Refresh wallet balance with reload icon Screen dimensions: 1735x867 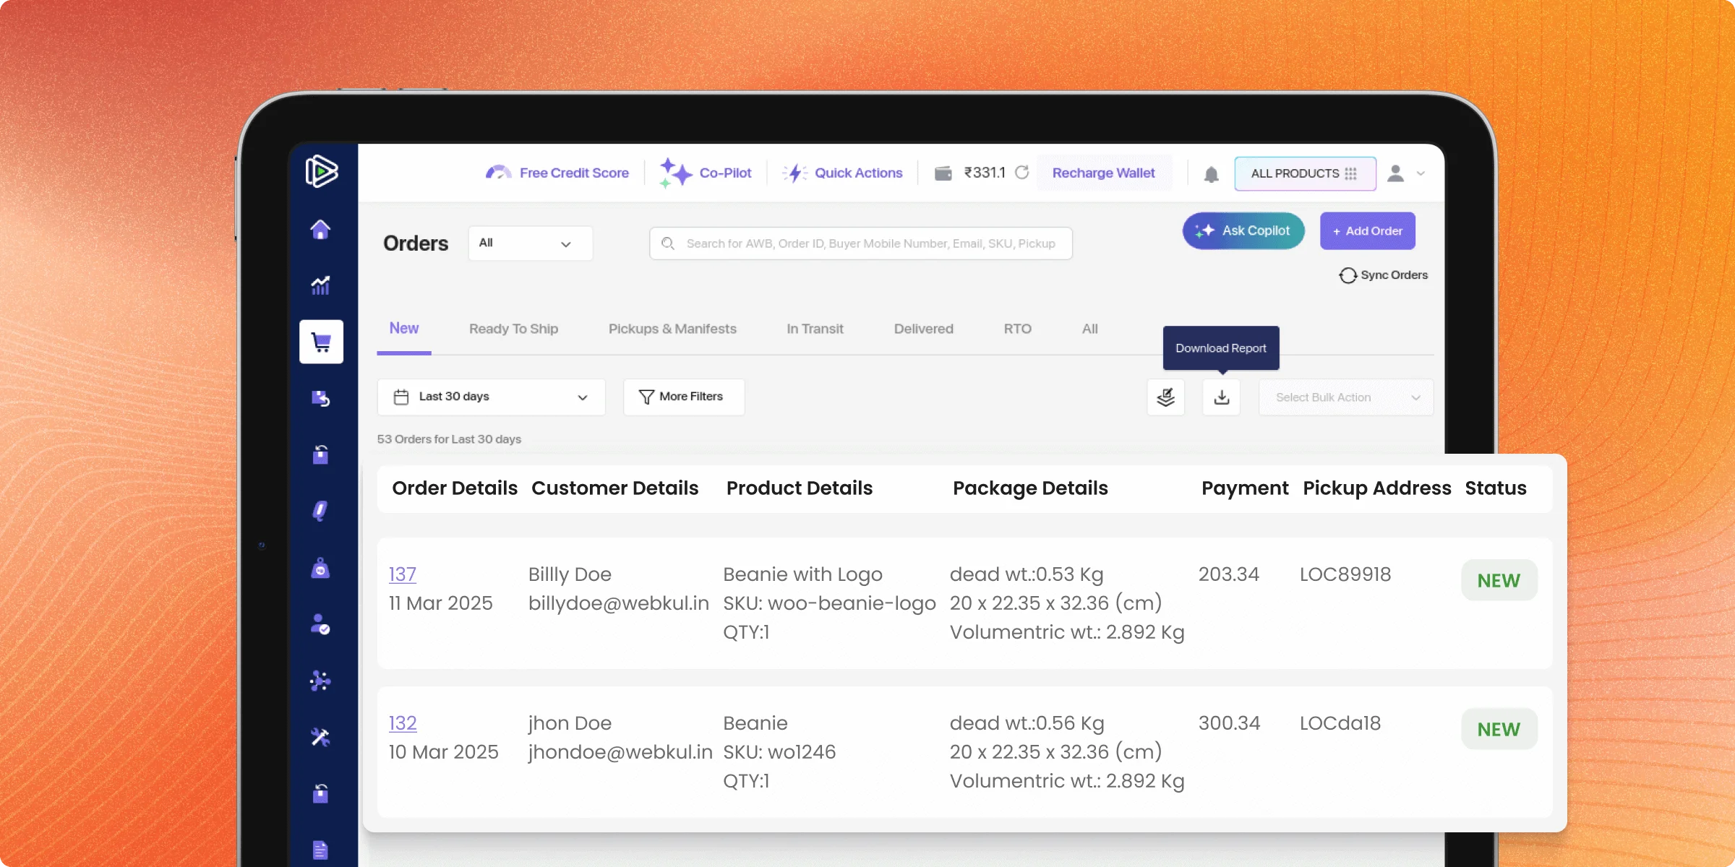click(1021, 173)
